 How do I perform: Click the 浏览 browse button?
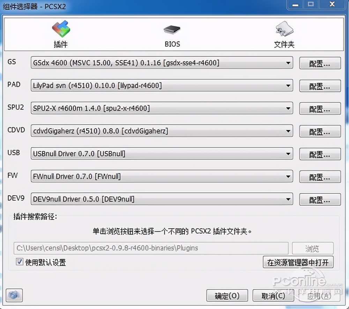[x=312, y=248]
